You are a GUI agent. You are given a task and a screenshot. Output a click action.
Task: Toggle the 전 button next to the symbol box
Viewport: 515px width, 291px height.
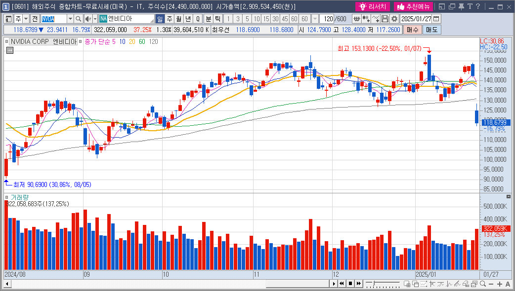[35, 19]
